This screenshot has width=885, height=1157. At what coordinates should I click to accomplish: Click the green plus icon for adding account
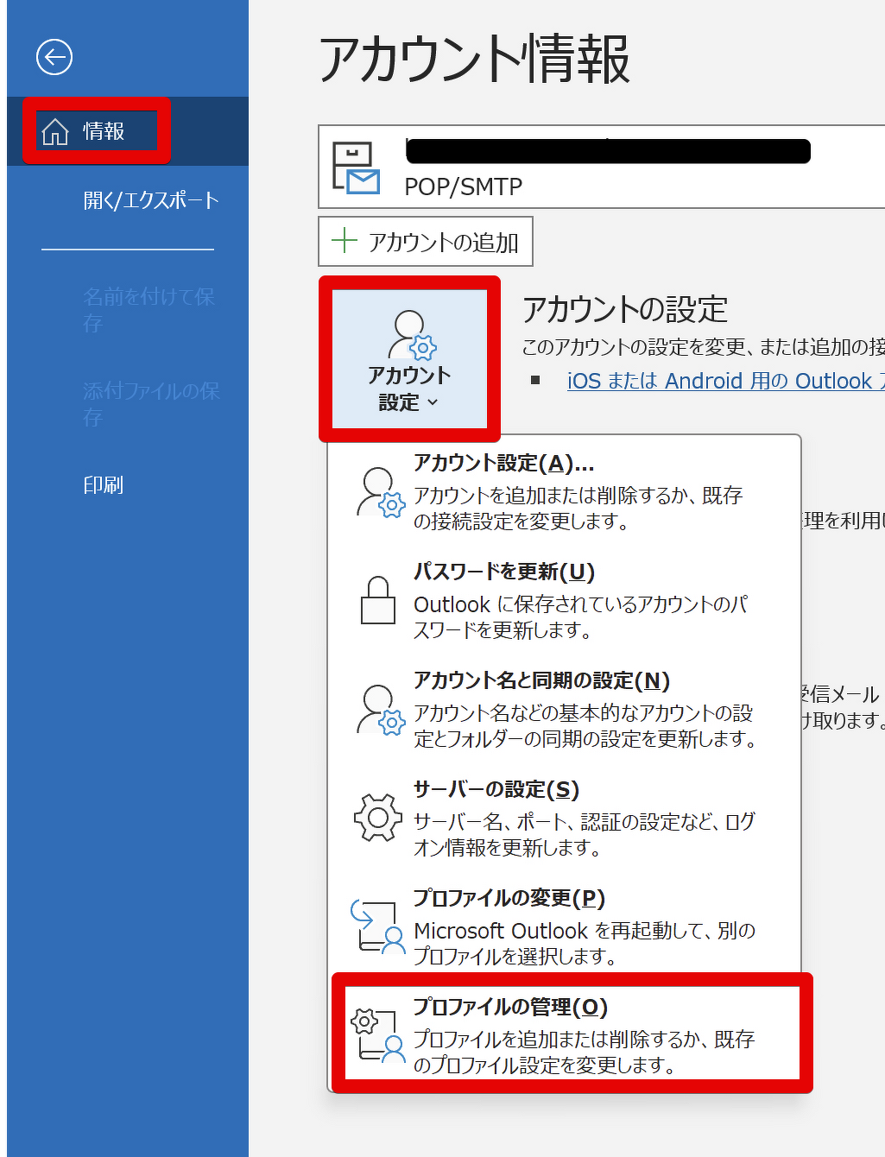coord(345,241)
